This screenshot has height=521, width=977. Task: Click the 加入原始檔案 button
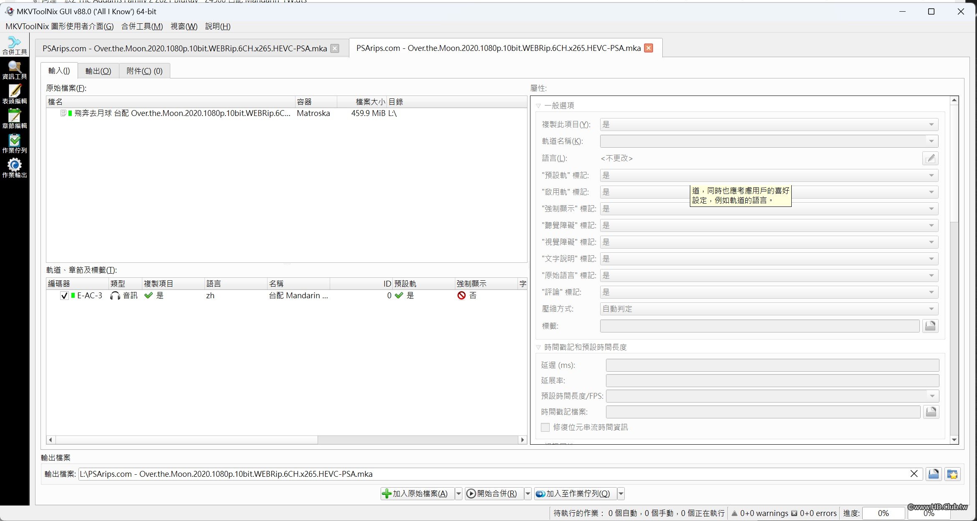click(x=416, y=493)
